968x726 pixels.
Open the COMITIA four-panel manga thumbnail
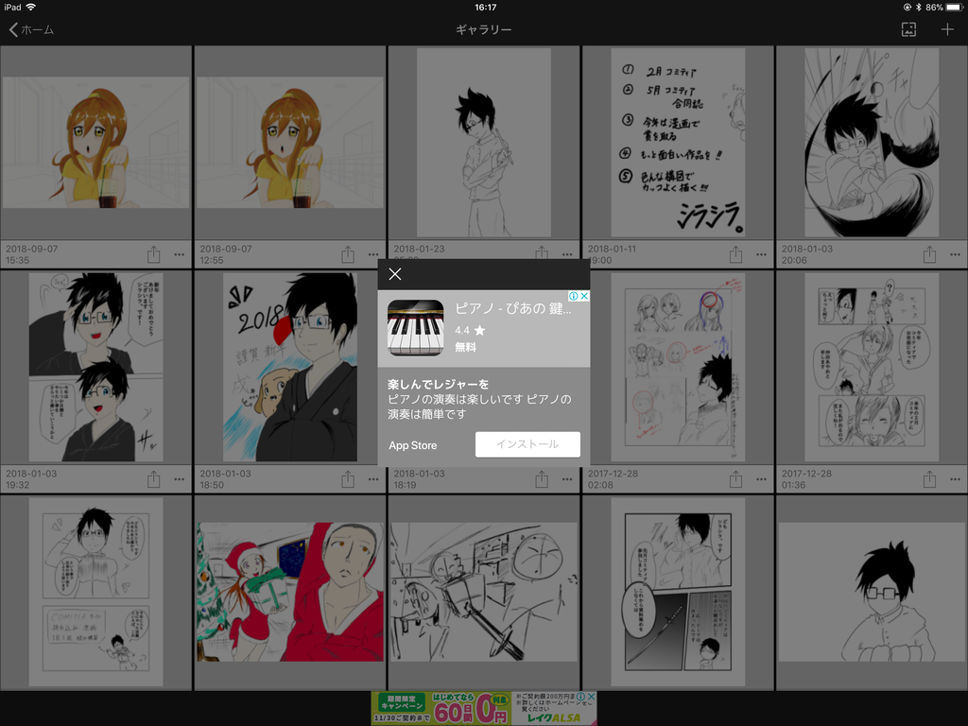pyautogui.click(x=95, y=592)
